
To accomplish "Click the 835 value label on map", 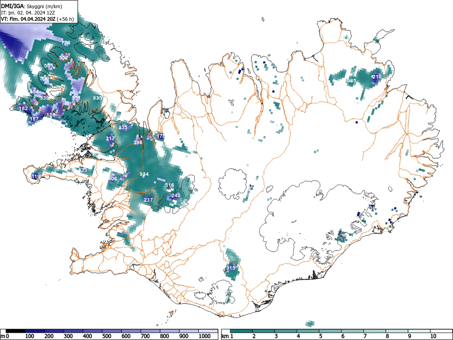I will tap(97, 98).
